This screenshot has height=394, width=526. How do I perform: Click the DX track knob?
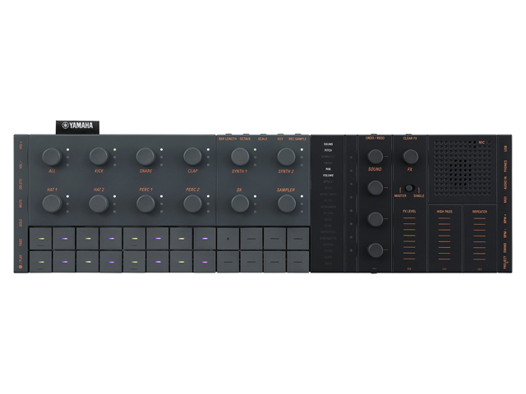(x=239, y=203)
